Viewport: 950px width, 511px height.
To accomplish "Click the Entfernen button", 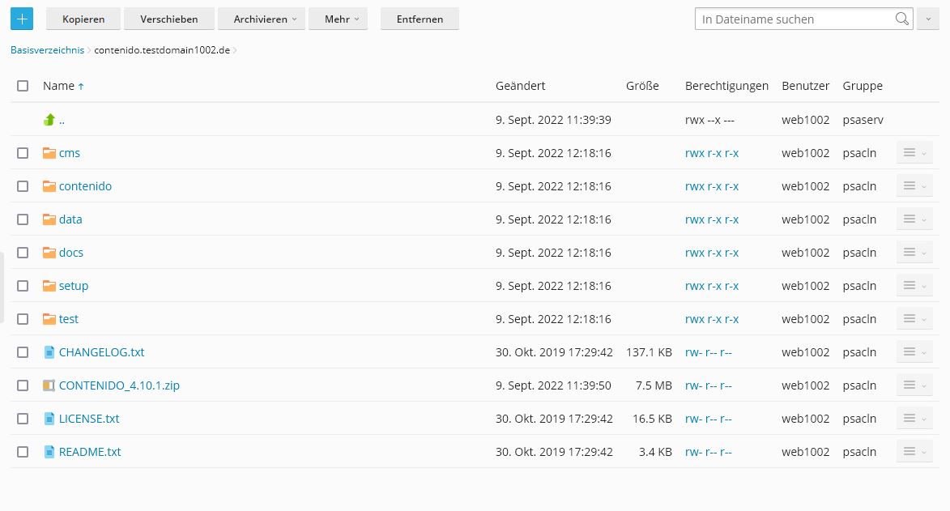I will click(x=420, y=19).
